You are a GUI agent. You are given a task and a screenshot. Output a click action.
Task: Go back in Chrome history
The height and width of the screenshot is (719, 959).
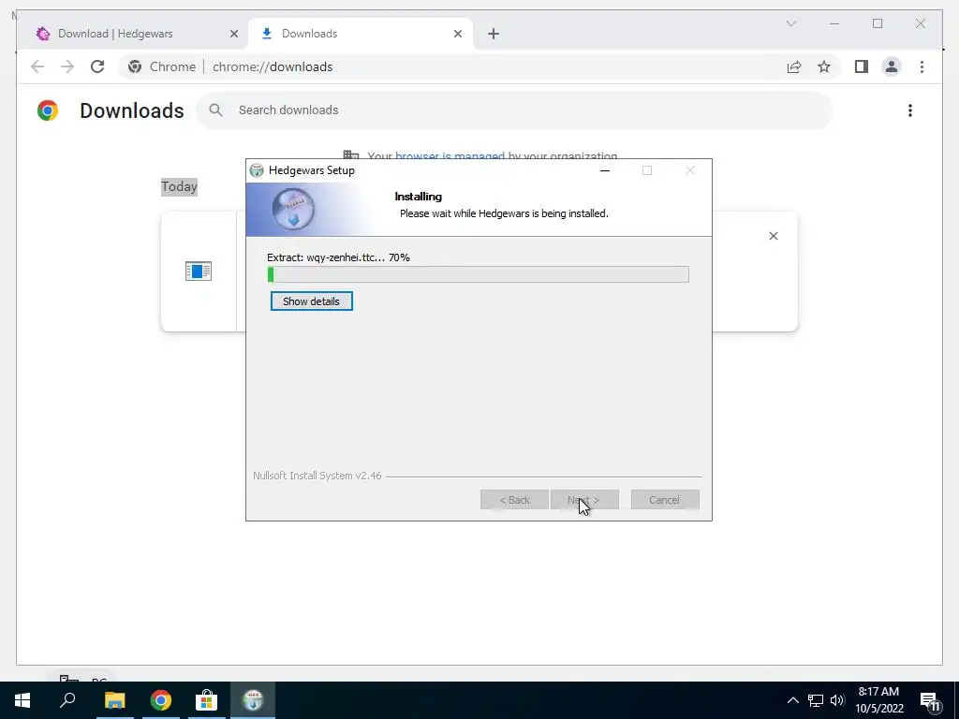point(37,66)
